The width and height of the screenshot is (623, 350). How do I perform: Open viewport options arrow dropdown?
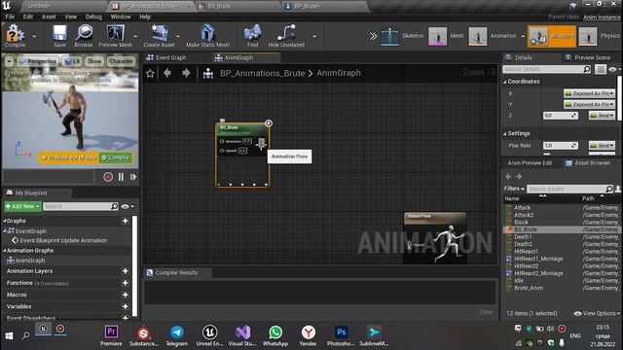9,61
